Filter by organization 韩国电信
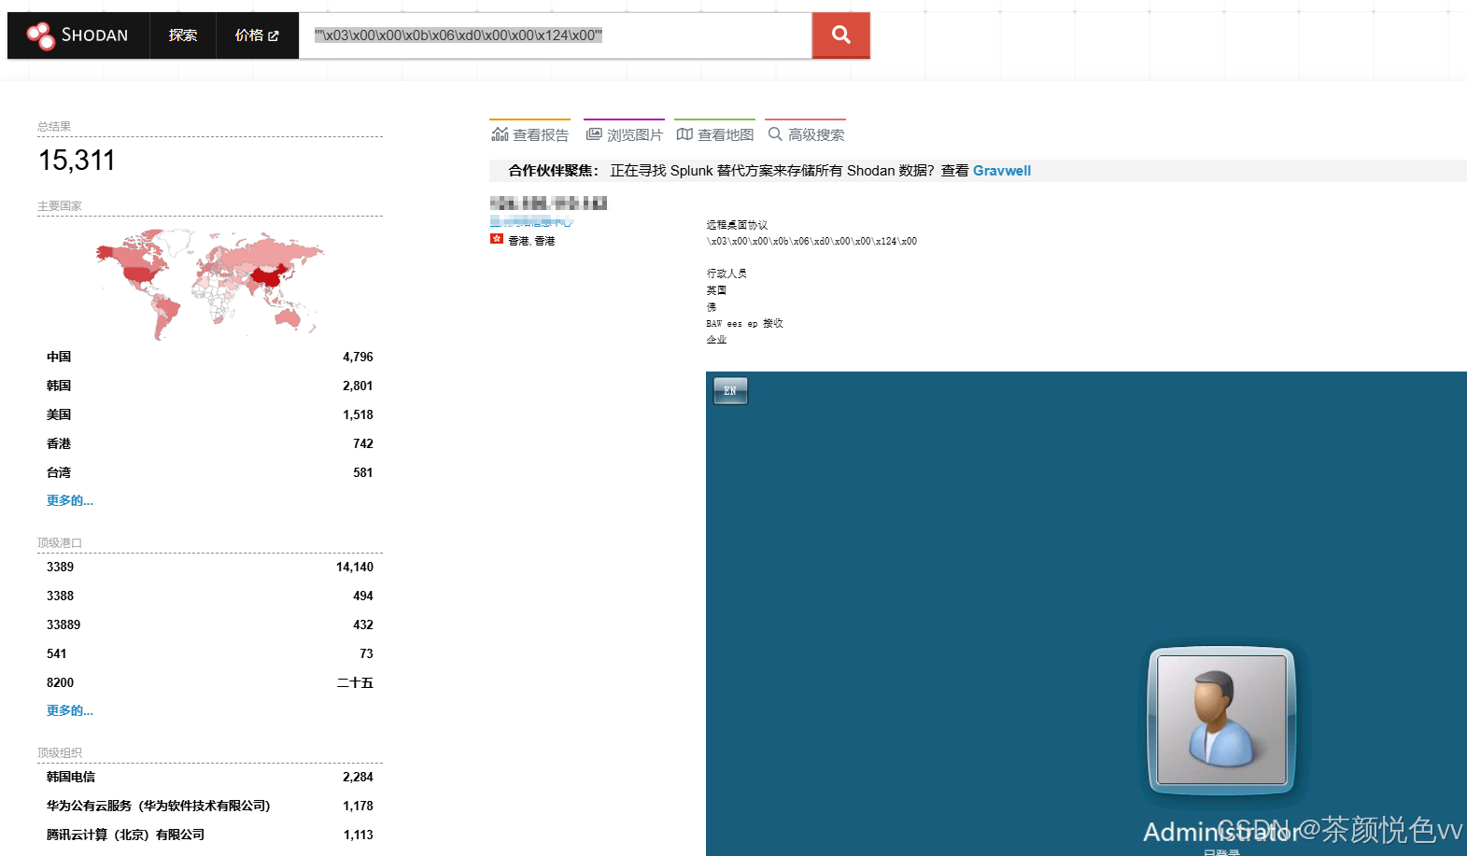1467x856 pixels. click(210, 777)
